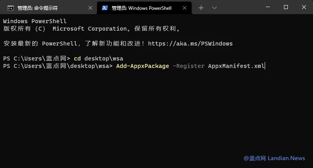Click the AppxManifest.xml argument text

236,66
